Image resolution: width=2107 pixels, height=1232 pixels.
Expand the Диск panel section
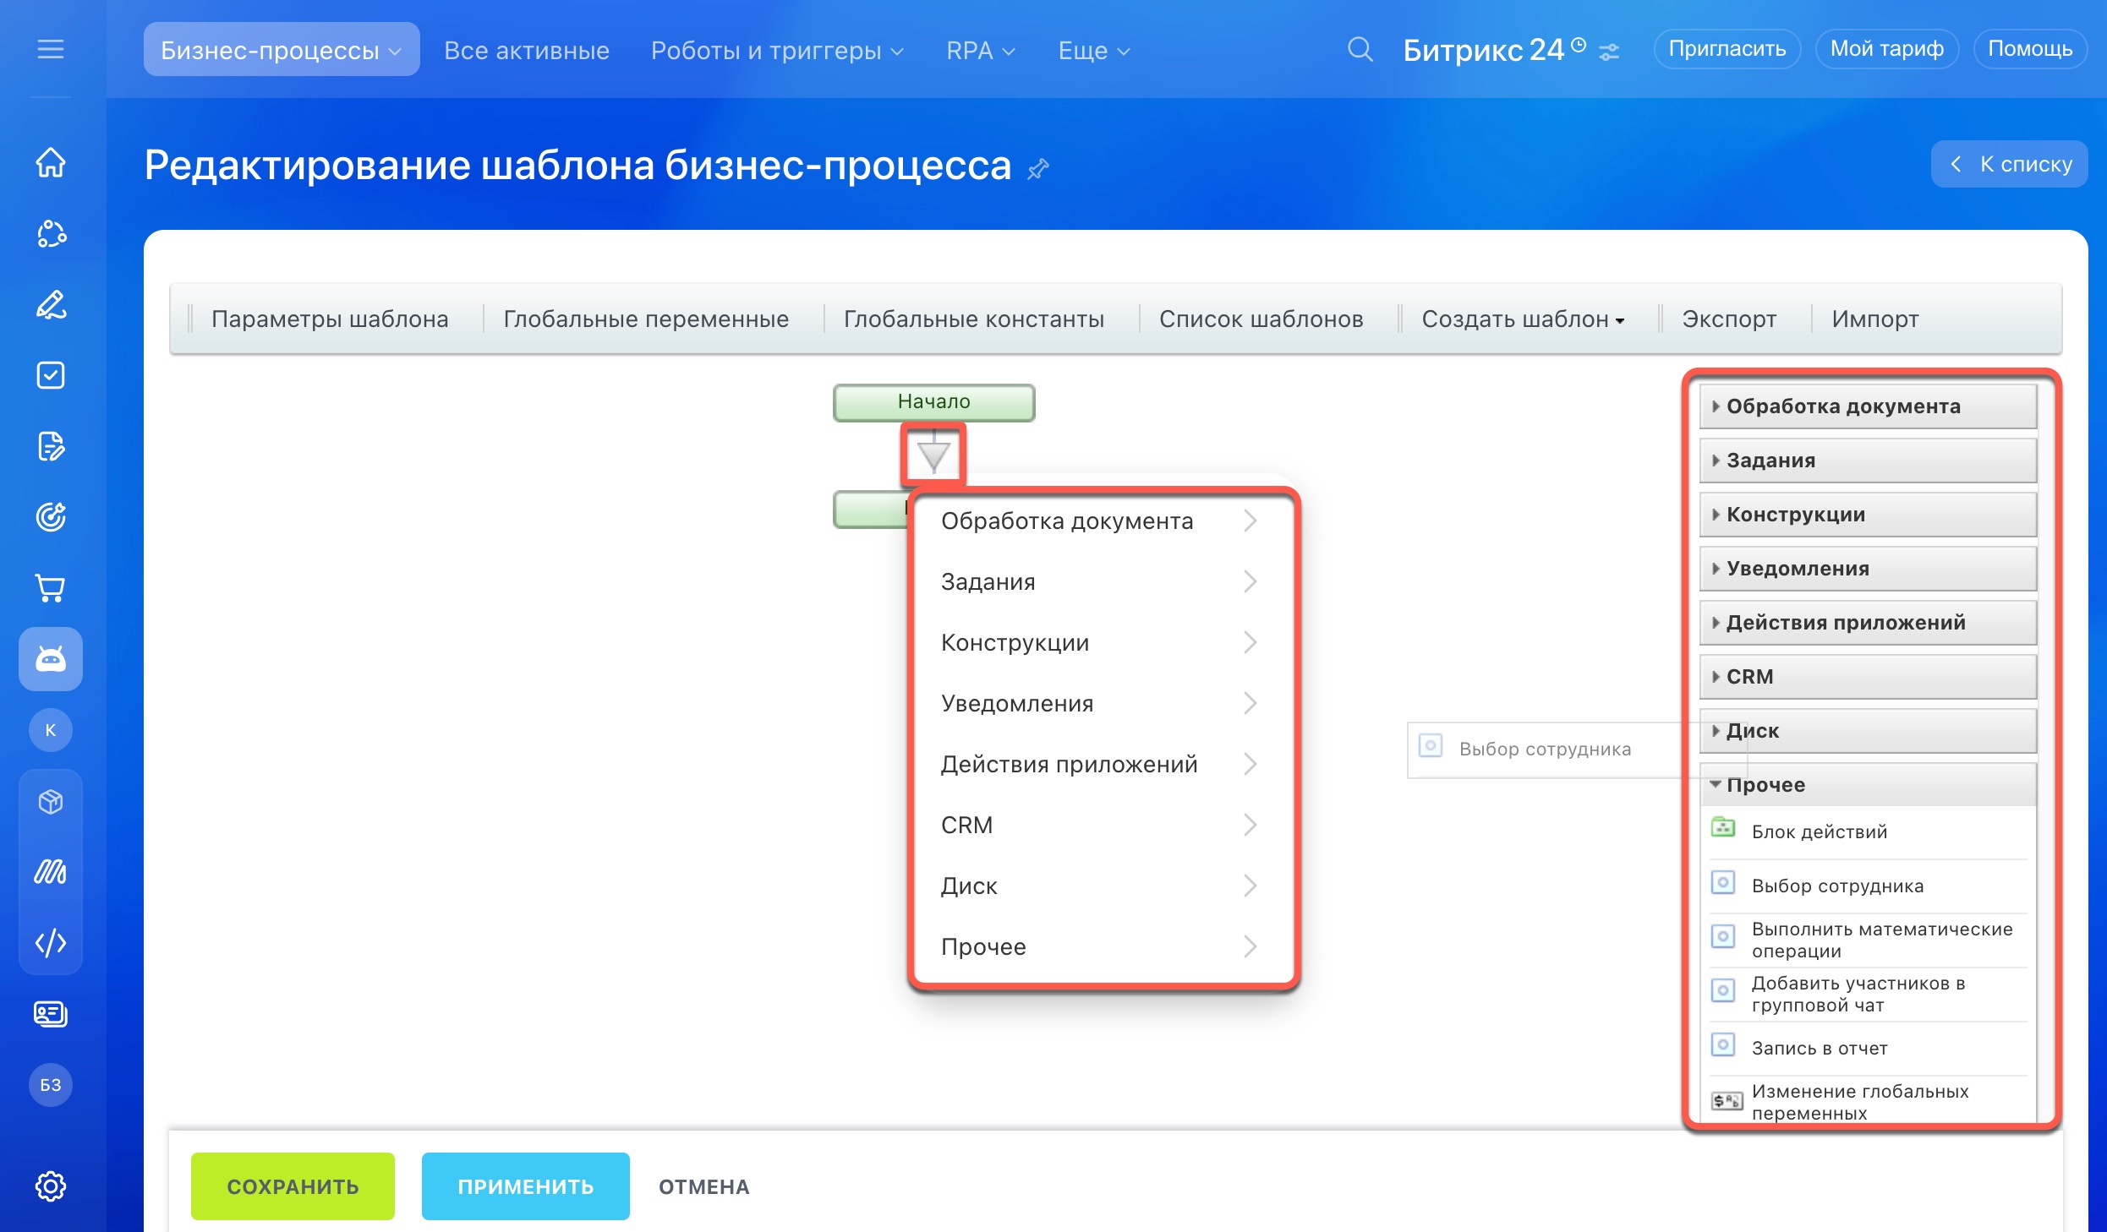point(1868,731)
